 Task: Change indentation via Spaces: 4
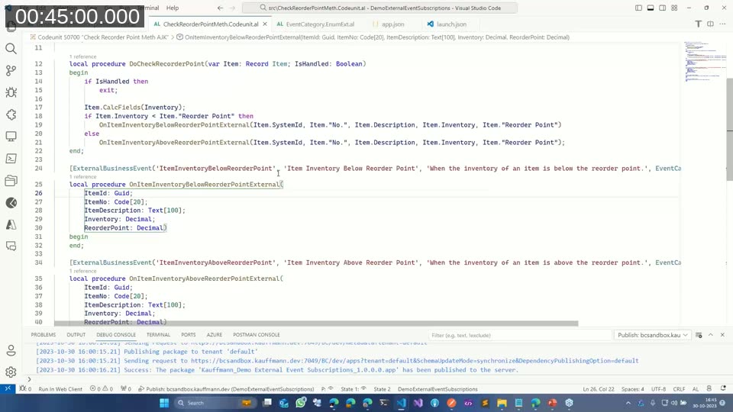coord(632,388)
